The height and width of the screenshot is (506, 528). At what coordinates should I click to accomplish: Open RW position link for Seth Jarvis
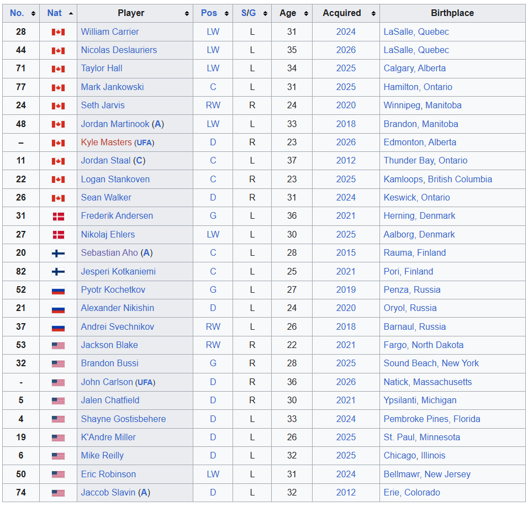pos(213,105)
